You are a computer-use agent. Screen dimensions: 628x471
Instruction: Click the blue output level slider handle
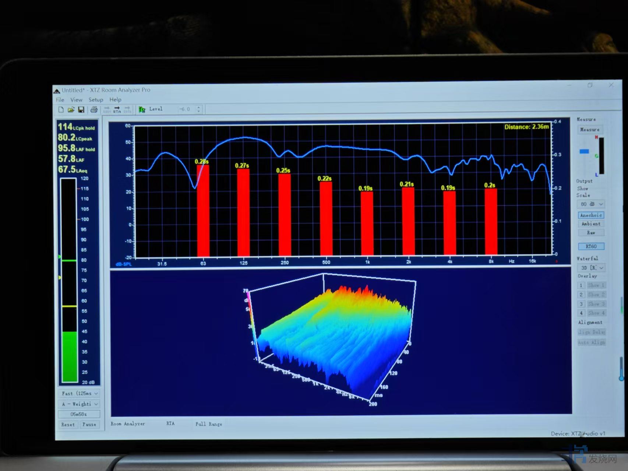584,151
